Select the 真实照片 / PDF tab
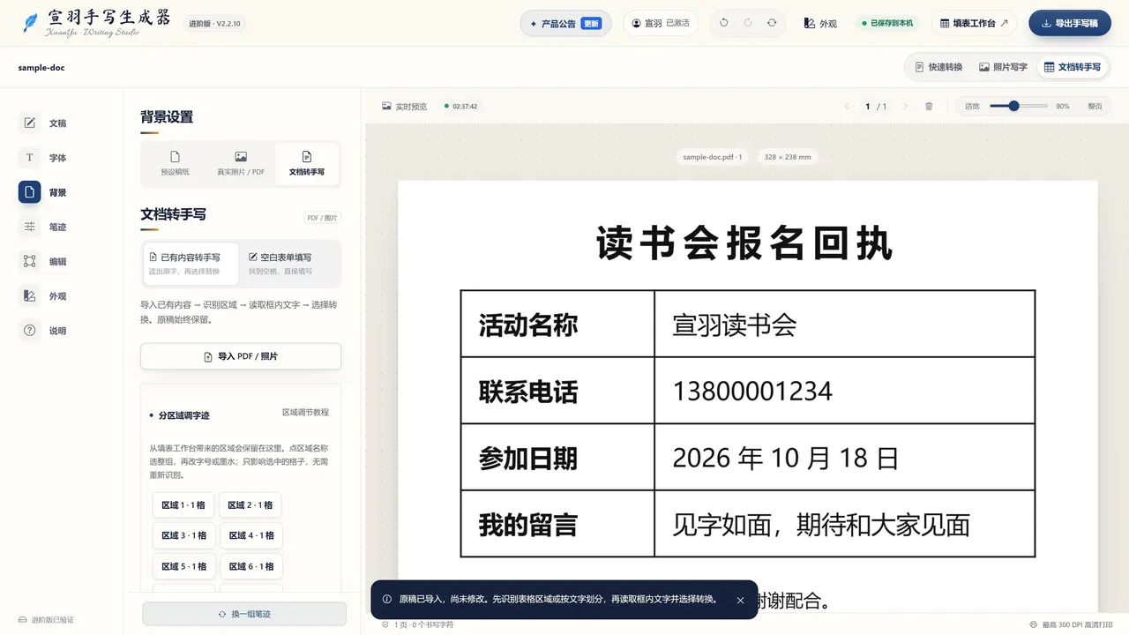The image size is (1129, 635). coord(241,163)
